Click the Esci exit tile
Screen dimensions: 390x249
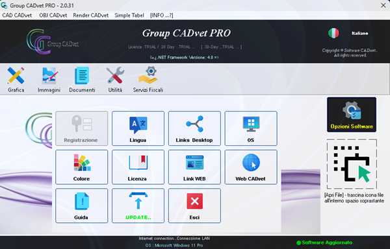[194, 206]
